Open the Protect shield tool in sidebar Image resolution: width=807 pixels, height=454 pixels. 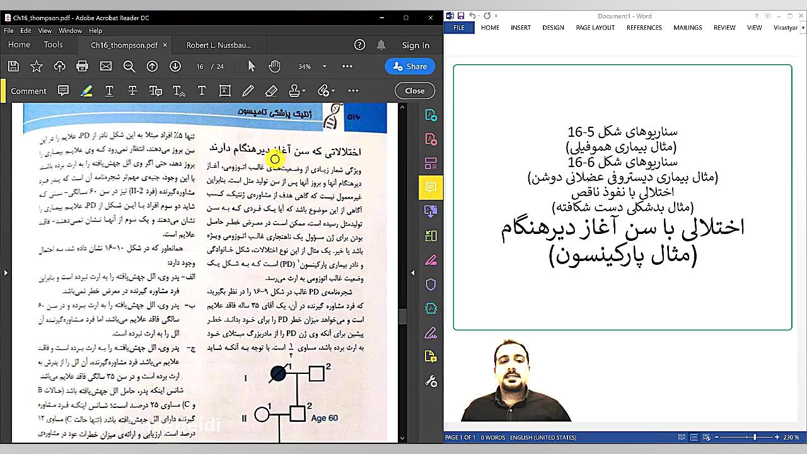[431, 284]
